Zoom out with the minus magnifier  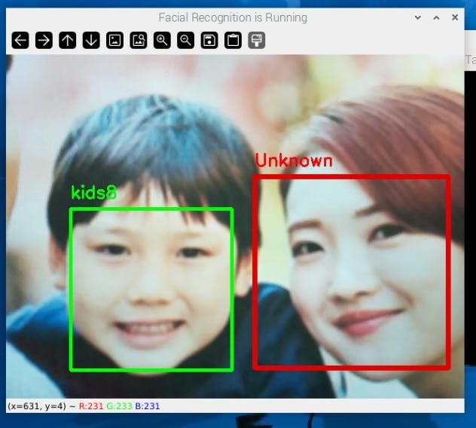[185, 41]
